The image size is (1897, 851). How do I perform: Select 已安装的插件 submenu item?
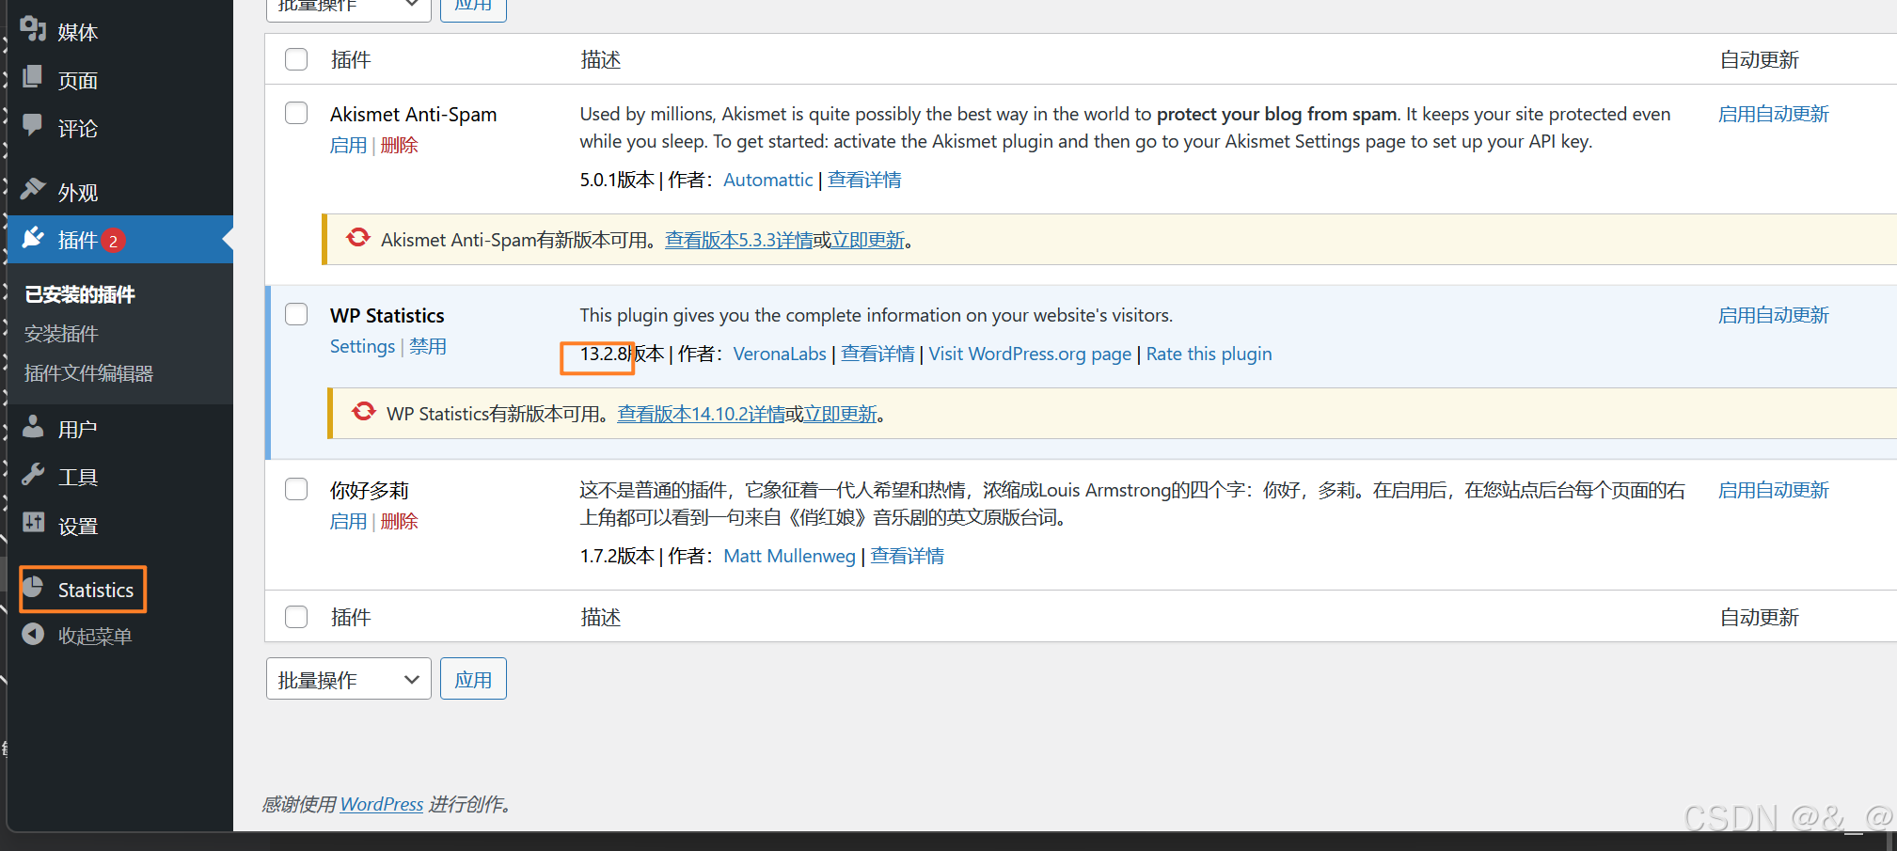(x=80, y=294)
